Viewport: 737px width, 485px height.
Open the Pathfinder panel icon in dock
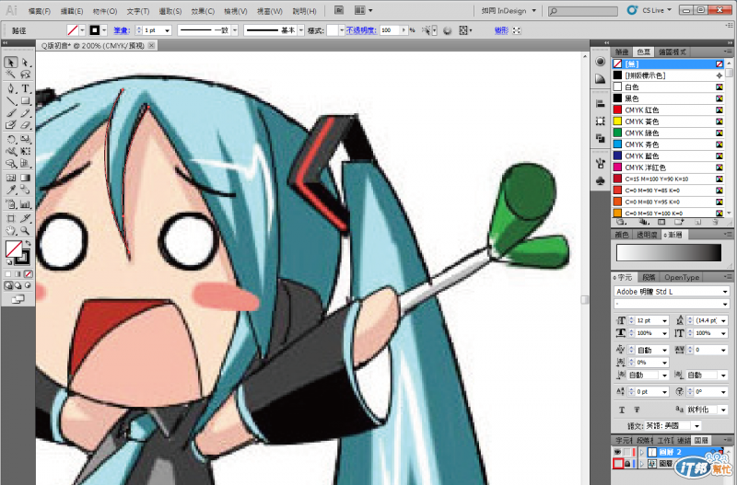tap(601, 138)
